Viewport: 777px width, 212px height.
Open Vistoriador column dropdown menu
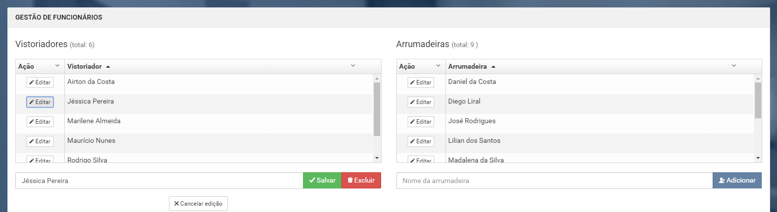(353, 66)
